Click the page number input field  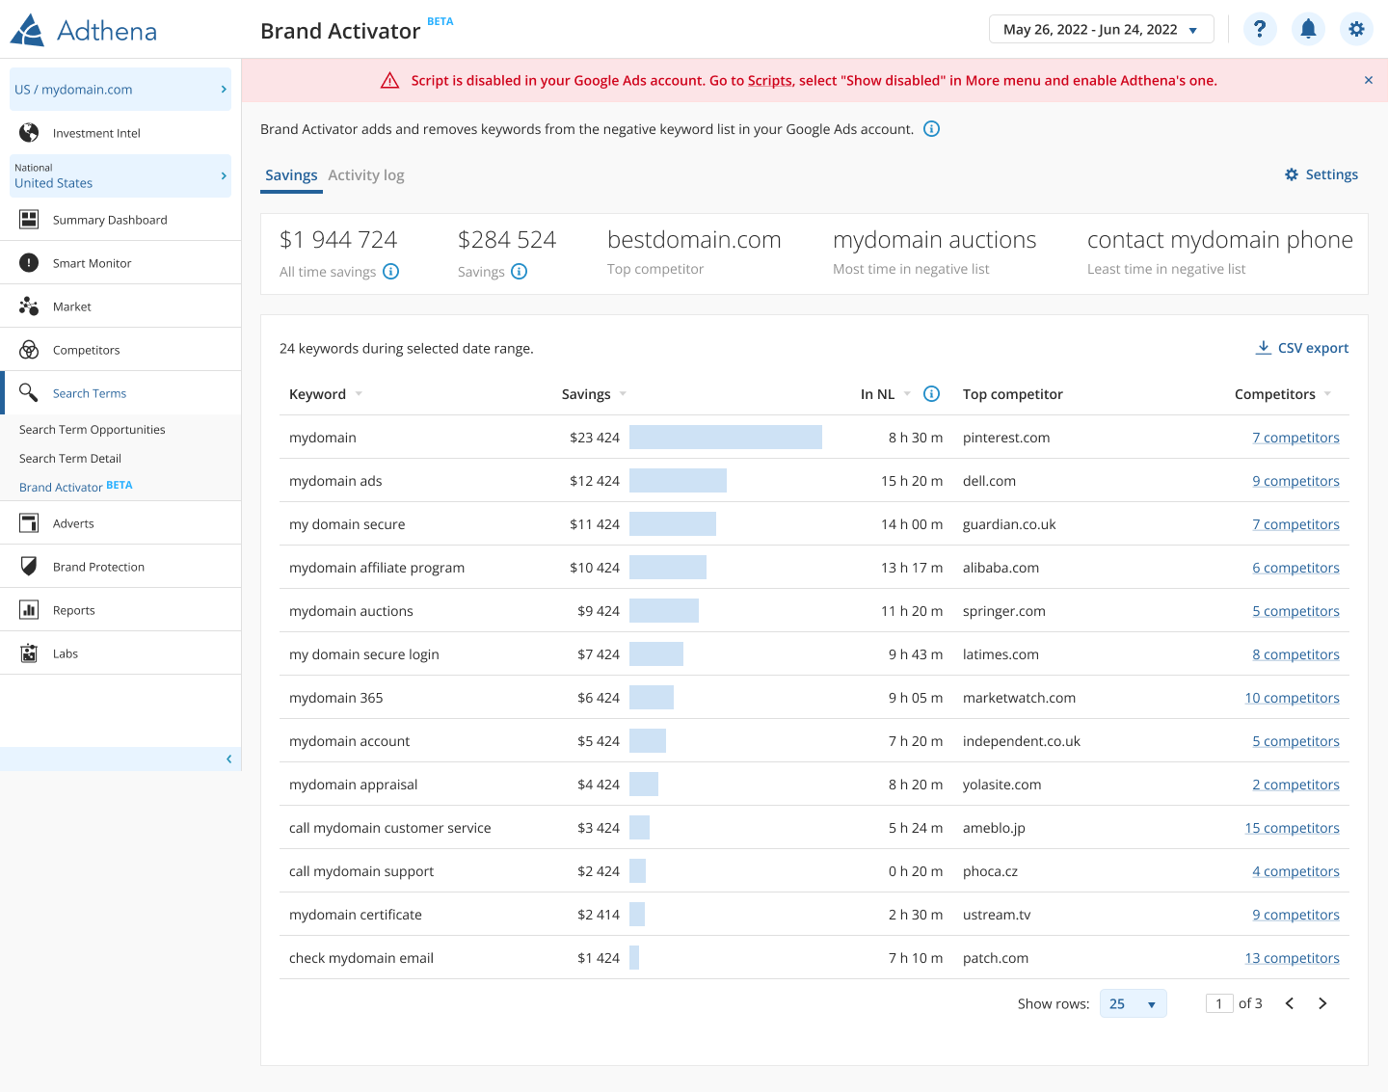[x=1219, y=1003]
